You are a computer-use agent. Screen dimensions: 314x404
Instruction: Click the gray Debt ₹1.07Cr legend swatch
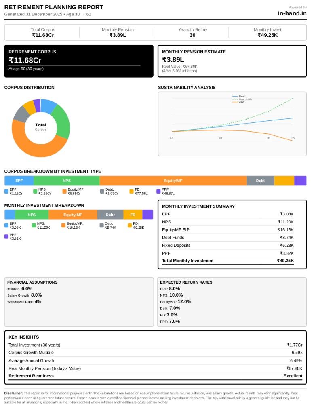pos(102,191)
